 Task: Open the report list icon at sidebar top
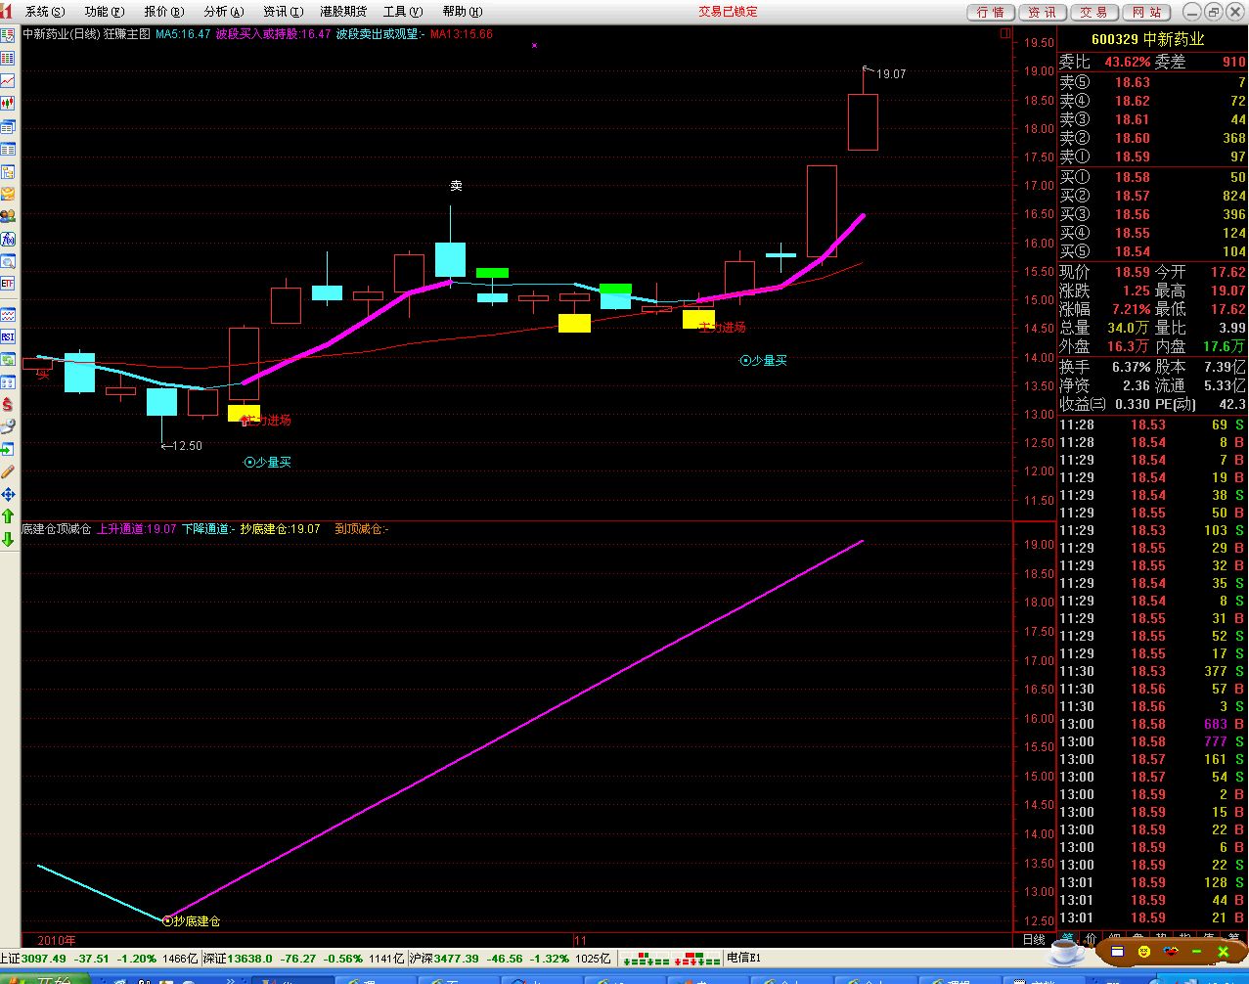(x=8, y=35)
